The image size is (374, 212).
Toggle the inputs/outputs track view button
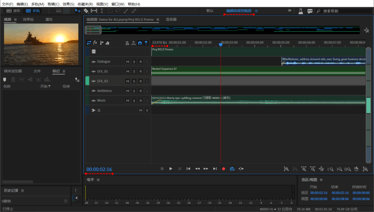pos(89,43)
